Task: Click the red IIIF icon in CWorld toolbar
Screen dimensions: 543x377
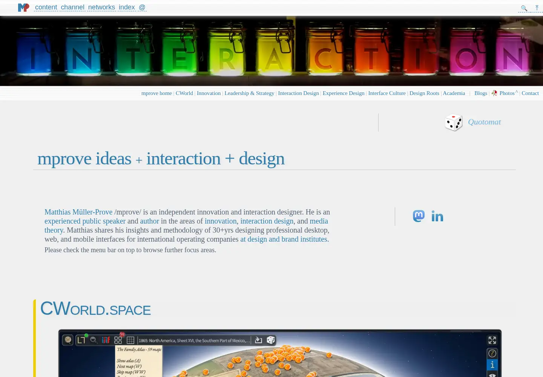Action: pos(106,340)
